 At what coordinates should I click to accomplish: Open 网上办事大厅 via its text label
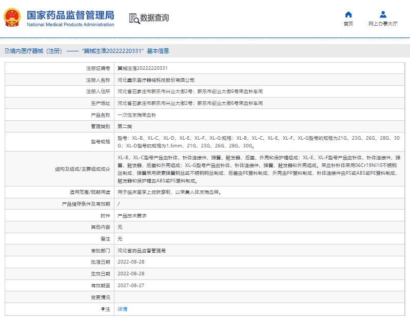click(383, 24)
